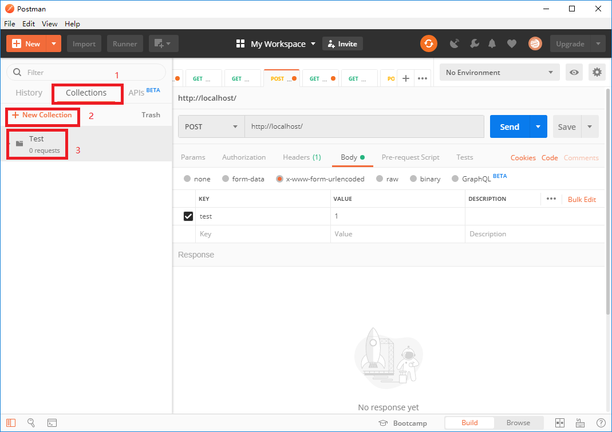Click the Save button
Viewport: 612px width, 432px height.
(x=567, y=126)
